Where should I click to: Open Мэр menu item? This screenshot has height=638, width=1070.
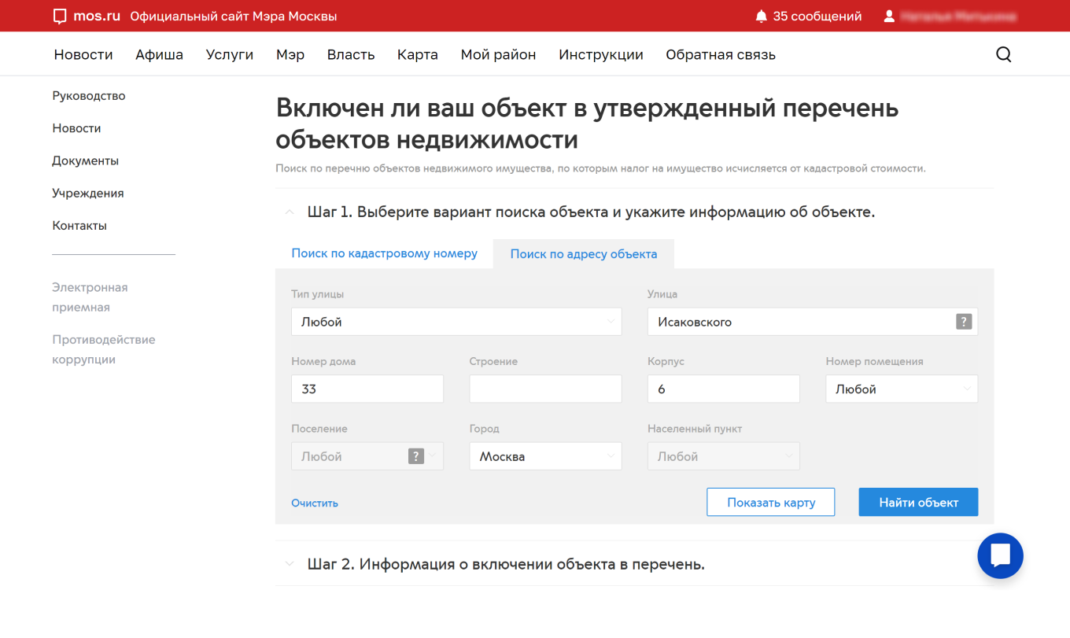[290, 54]
